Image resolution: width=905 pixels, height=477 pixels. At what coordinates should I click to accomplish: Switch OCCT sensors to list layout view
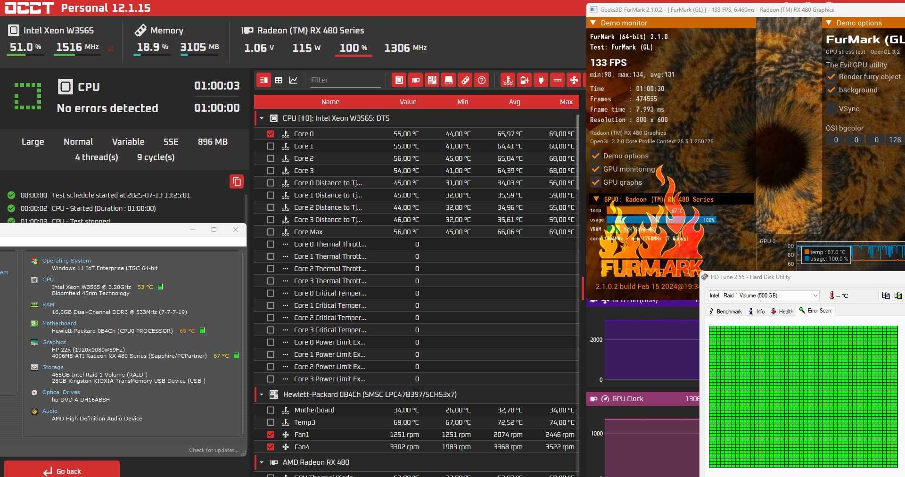(x=264, y=80)
